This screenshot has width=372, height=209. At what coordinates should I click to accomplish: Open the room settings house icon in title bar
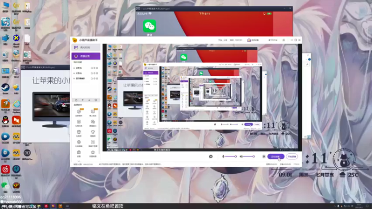click(x=249, y=40)
